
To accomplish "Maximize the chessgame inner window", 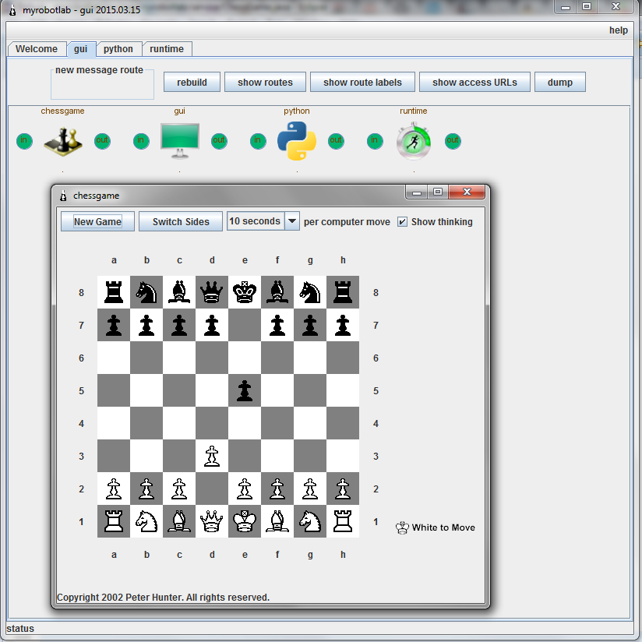I will (x=438, y=192).
